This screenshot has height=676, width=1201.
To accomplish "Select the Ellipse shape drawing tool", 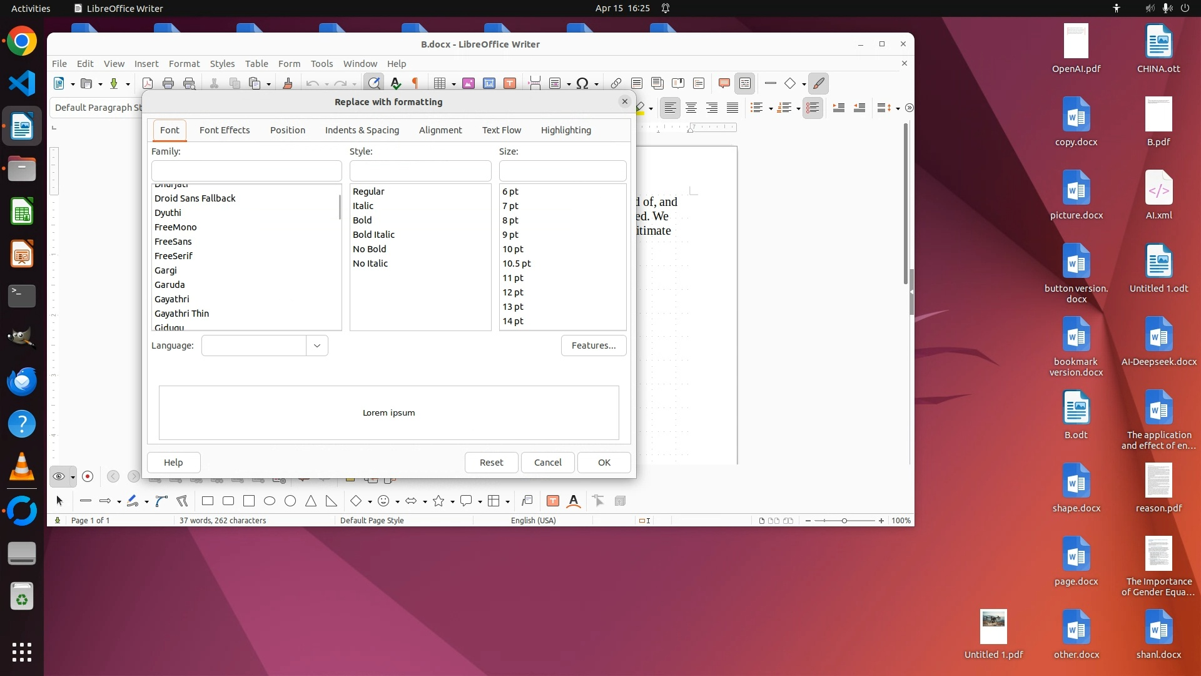I will tap(270, 501).
